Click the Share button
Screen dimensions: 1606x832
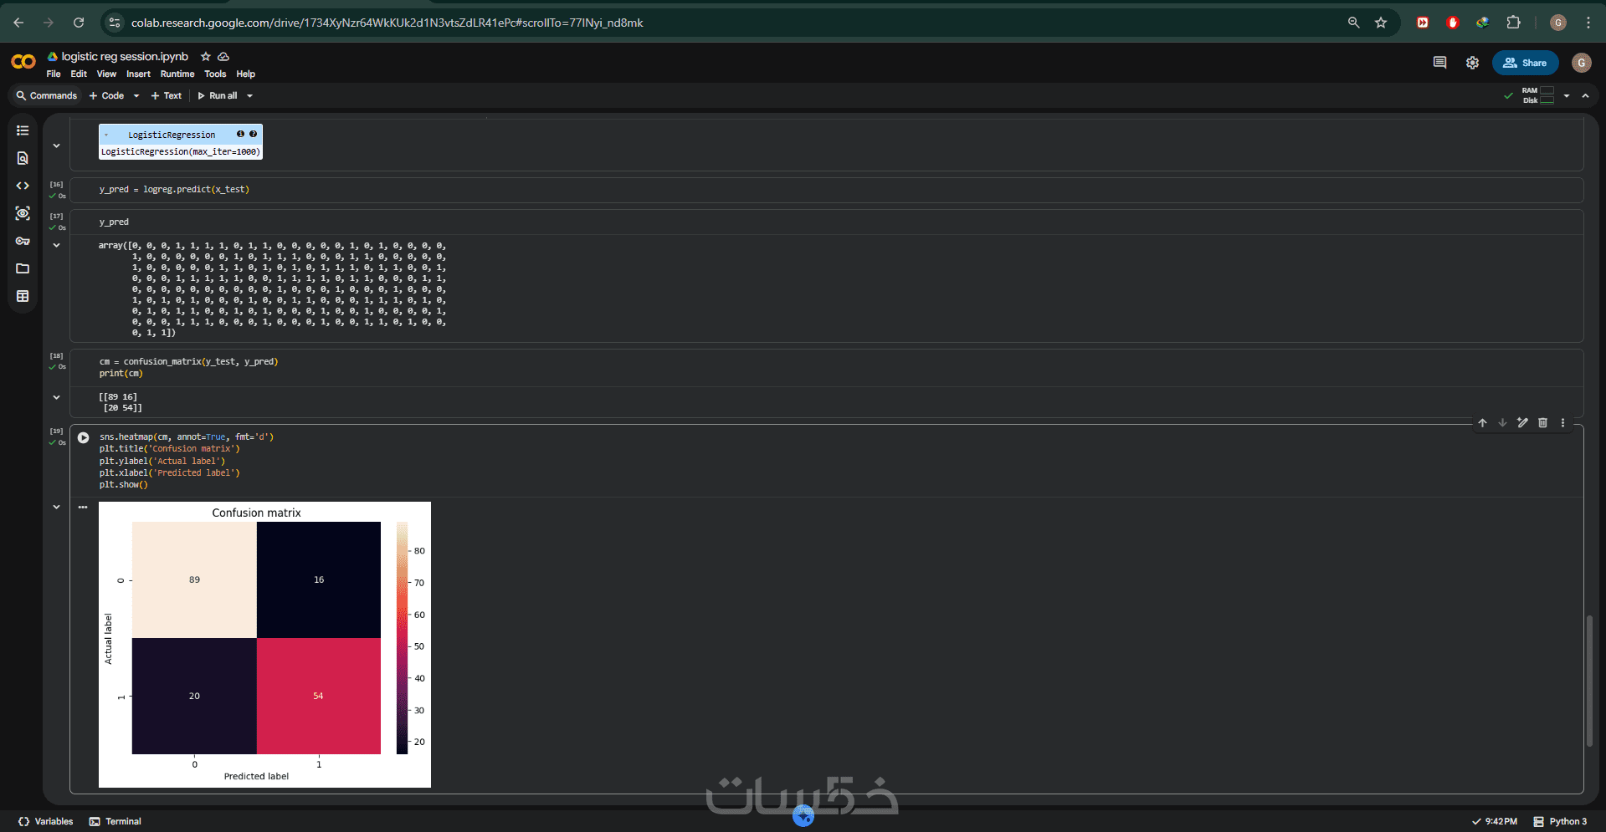click(1525, 63)
